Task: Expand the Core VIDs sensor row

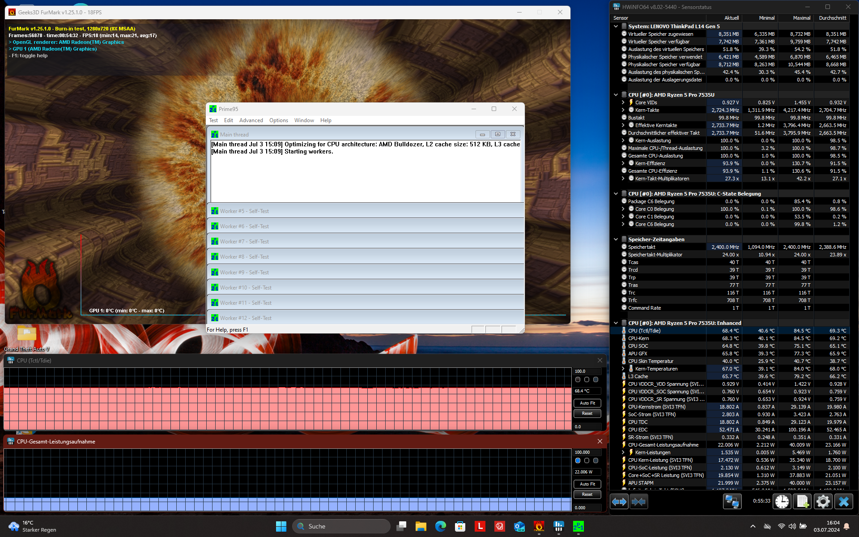Action: pyautogui.click(x=623, y=102)
